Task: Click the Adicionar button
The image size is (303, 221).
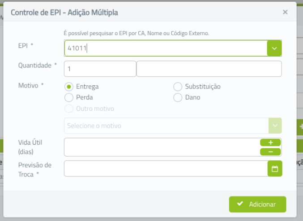Action: tap(258, 204)
